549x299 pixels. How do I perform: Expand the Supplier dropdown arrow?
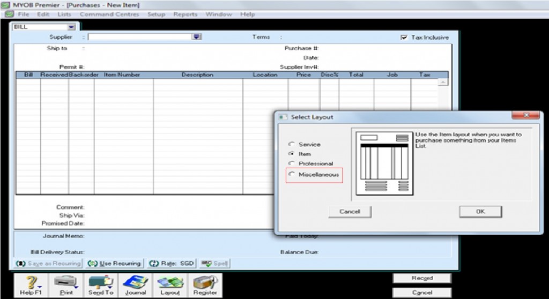click(x=197, y=37)
